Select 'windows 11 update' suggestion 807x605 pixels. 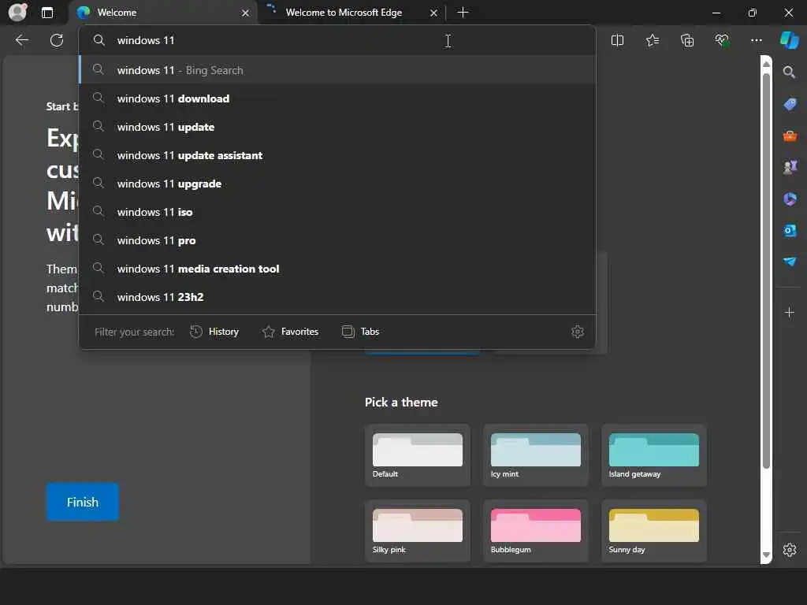coord(337,127)
